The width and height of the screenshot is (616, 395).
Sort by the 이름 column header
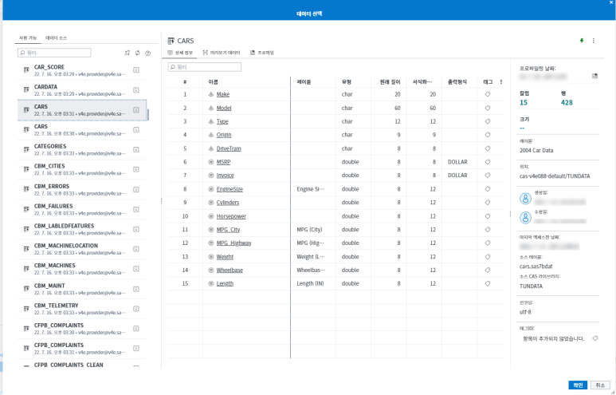click(214, 82)
